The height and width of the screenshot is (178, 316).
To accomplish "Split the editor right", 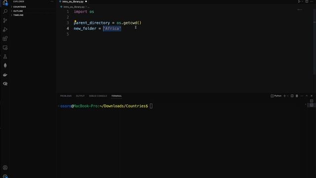I will pyautogui.click(x=307, y=1).
